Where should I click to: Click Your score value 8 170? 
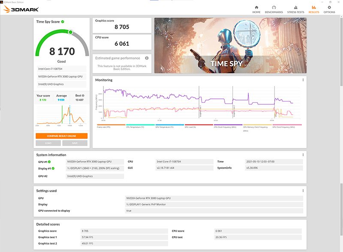pyautogui.click(x=43, y=100)
